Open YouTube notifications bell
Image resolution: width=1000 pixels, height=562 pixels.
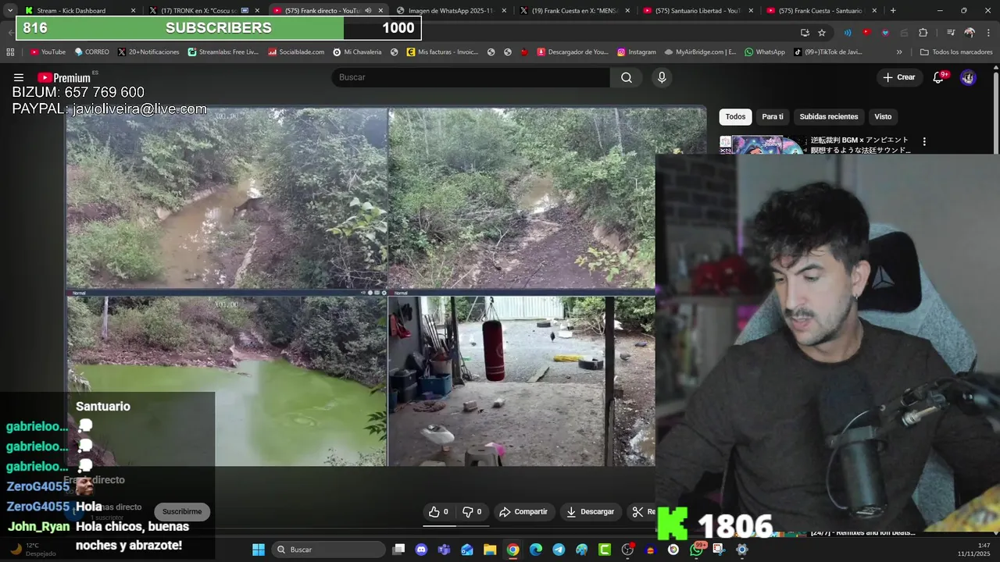[x=938, y=77]
